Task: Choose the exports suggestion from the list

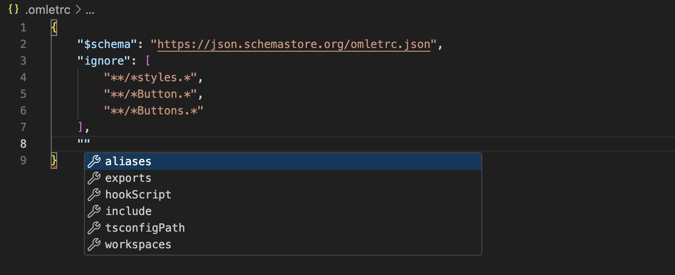Action: 128,178
